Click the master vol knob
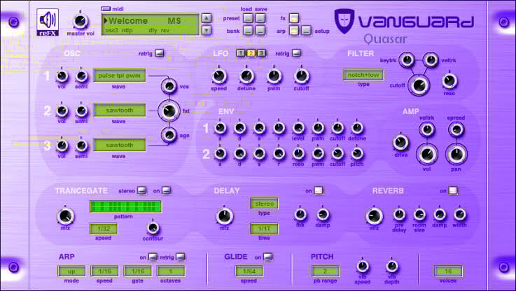 [81, 21]
